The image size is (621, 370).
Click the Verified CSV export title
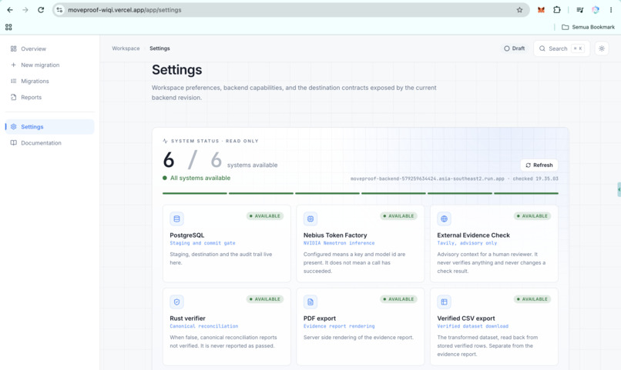pyautogui.click(x=465, y=318)
